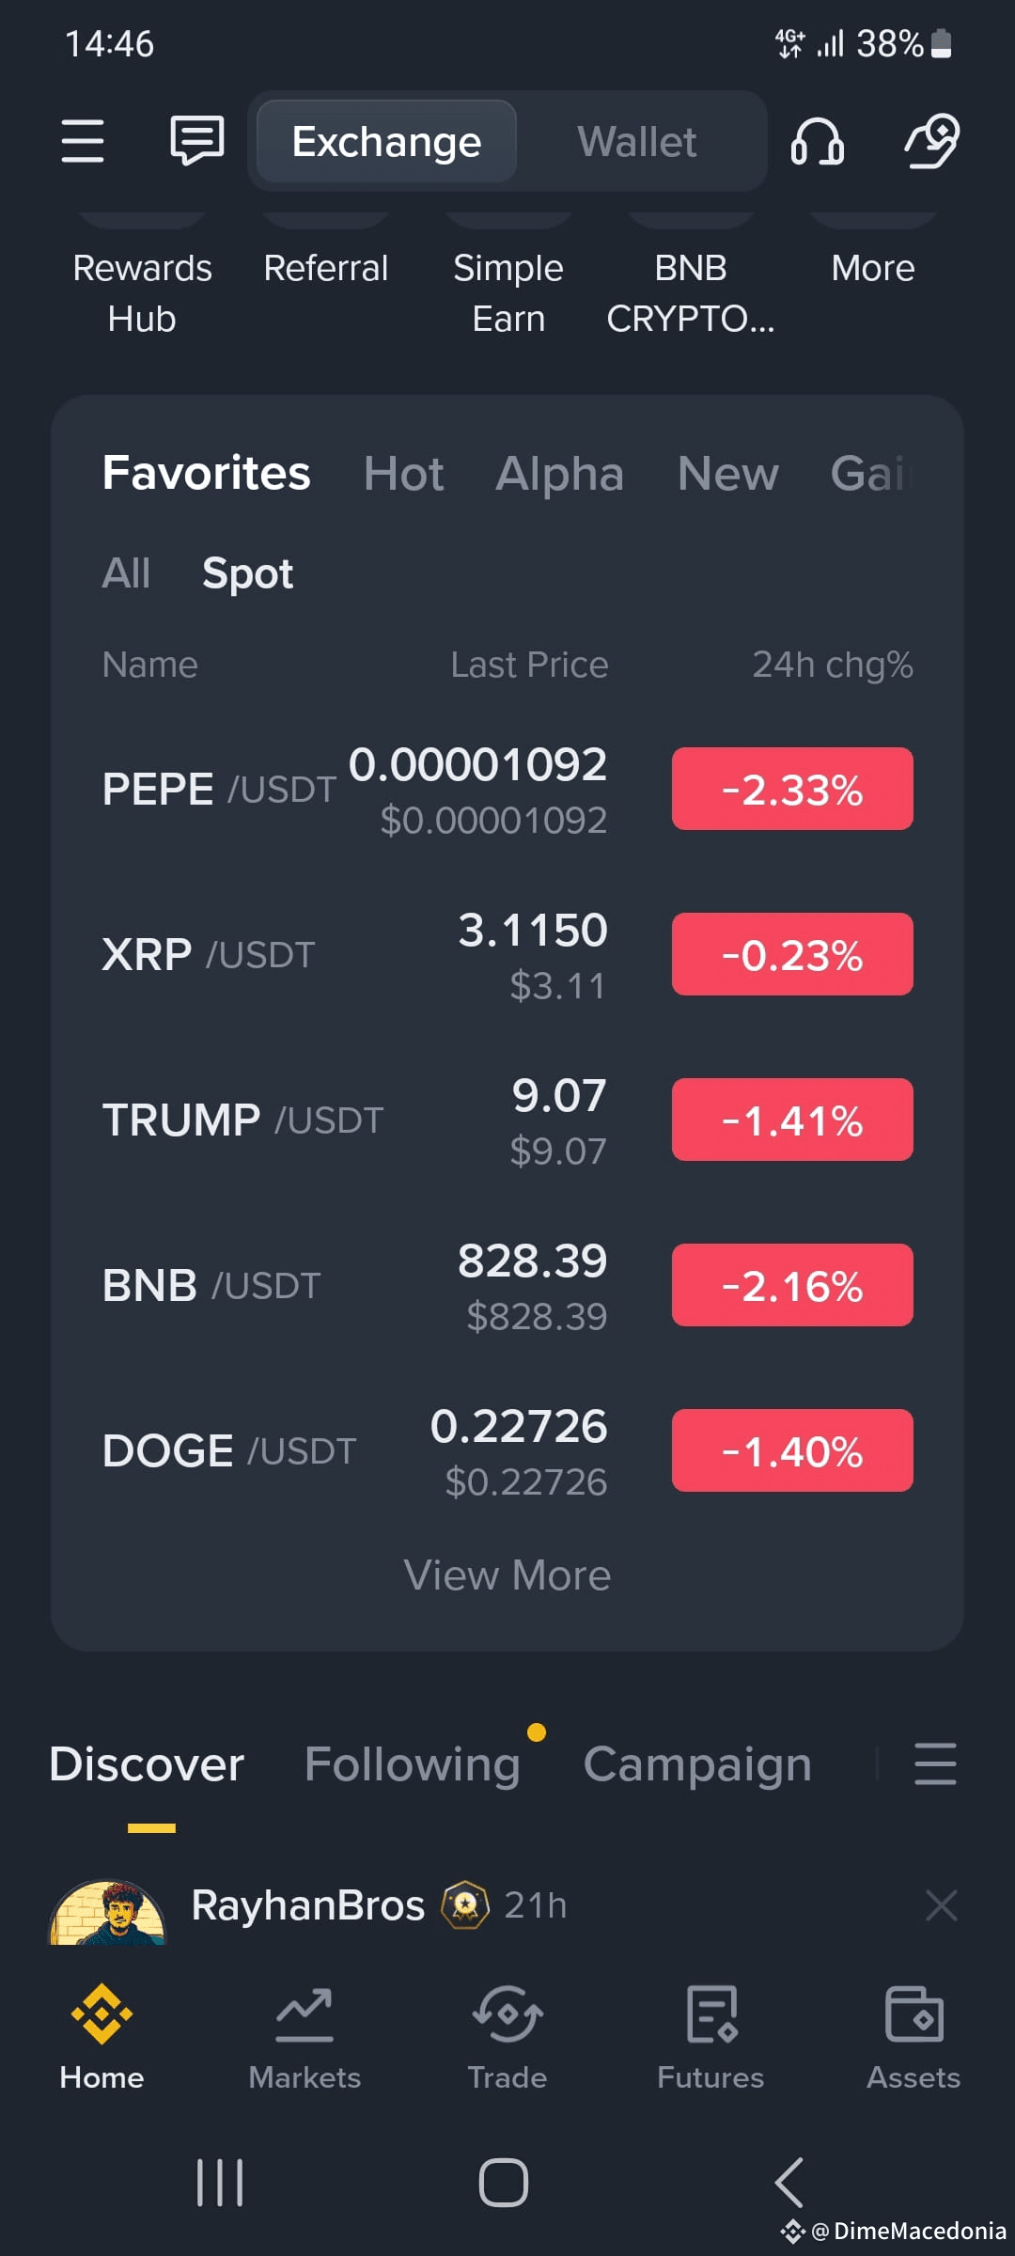Open RayhanBros profile avatar
This screenshot has width=1015, height=2256.
point(107,1912)
